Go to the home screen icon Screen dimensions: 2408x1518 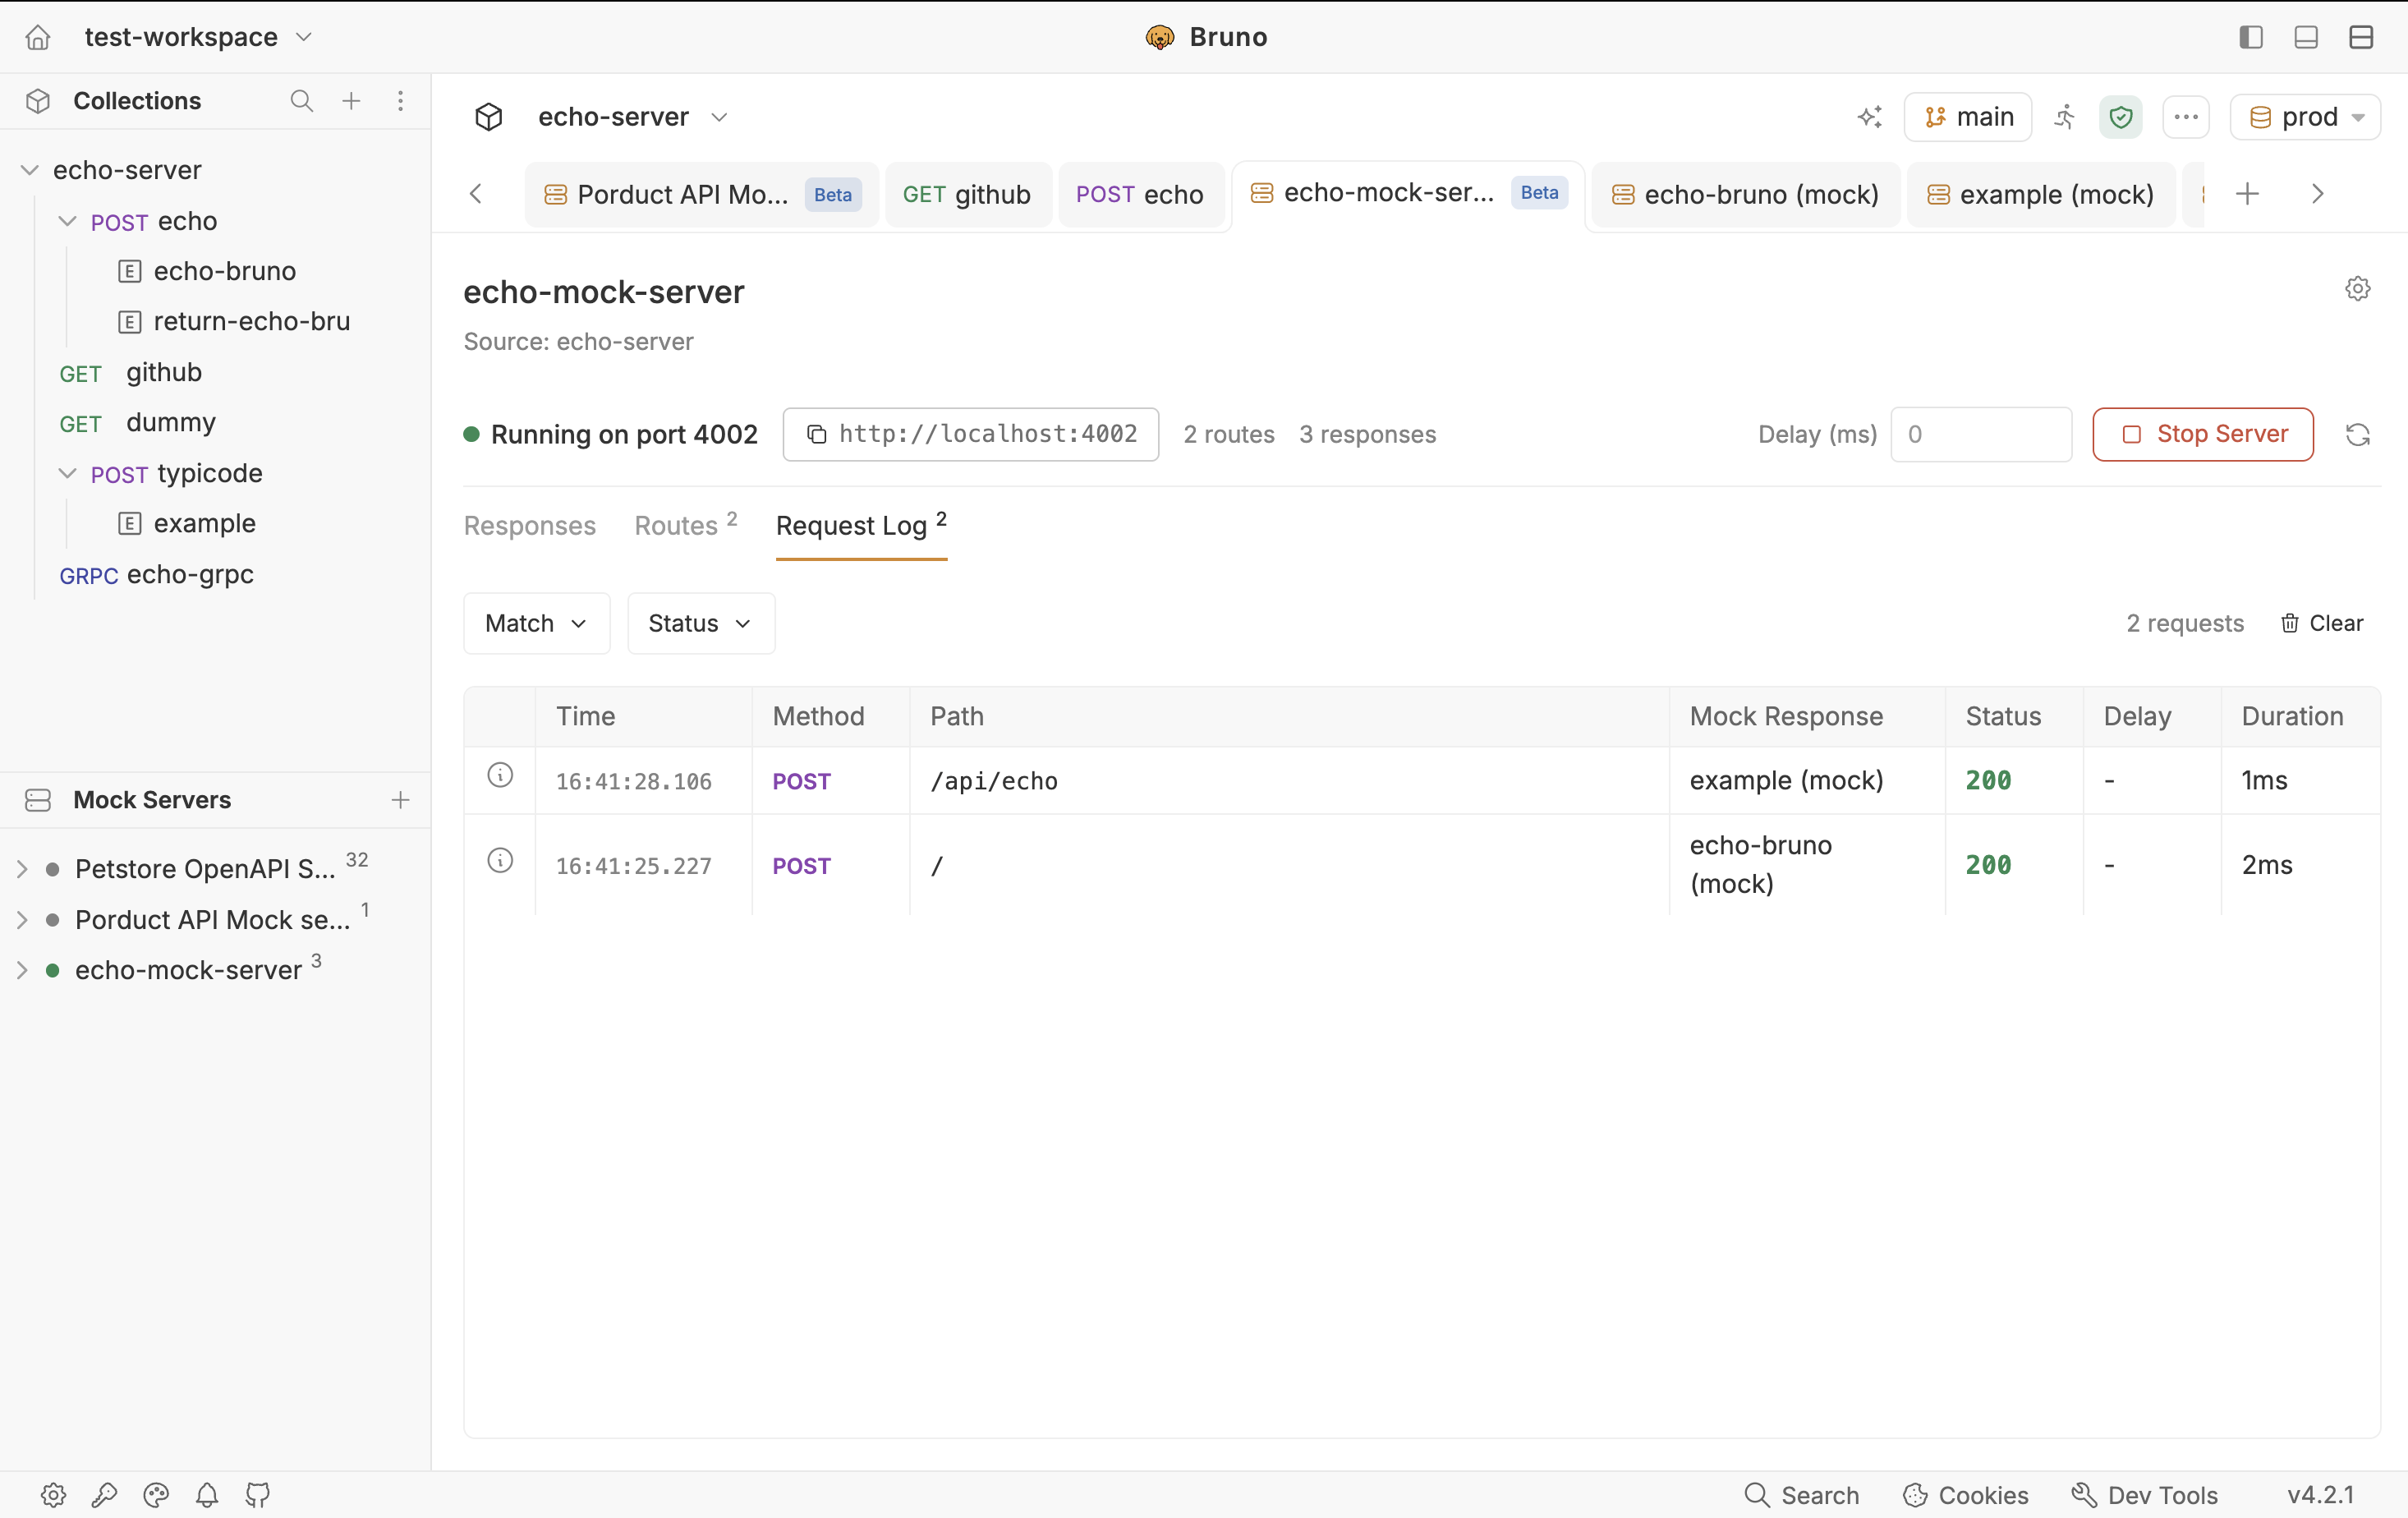(38, 37)
